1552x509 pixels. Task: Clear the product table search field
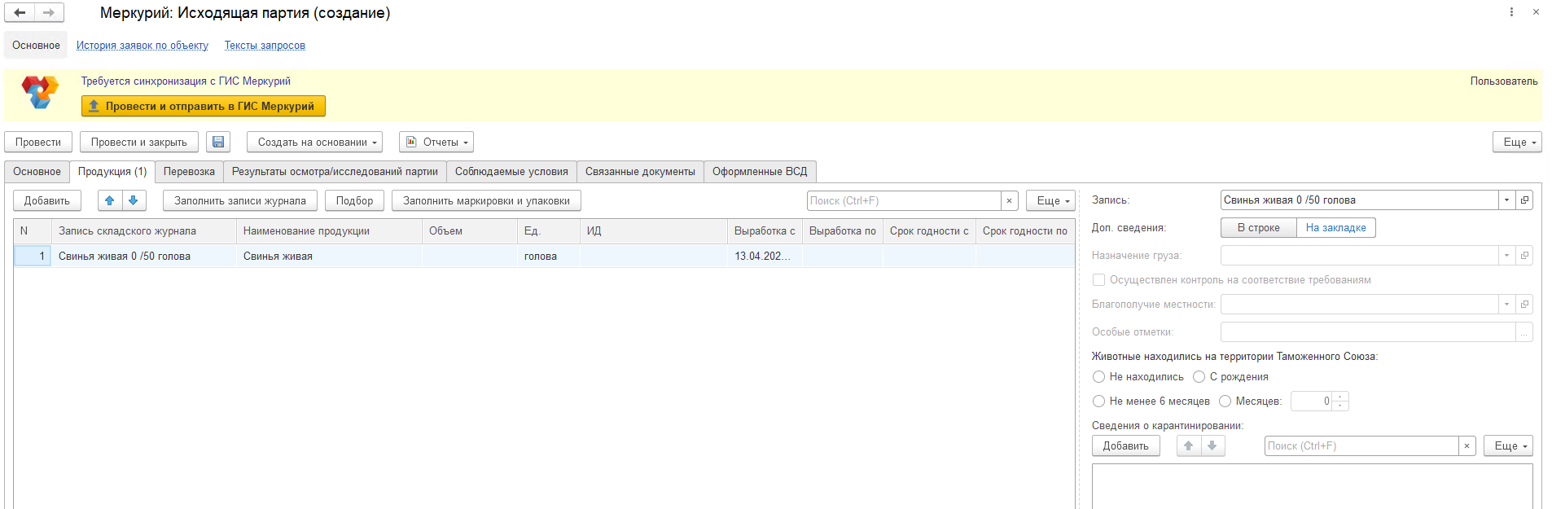pyautogui.click(x=1010, y=200)
